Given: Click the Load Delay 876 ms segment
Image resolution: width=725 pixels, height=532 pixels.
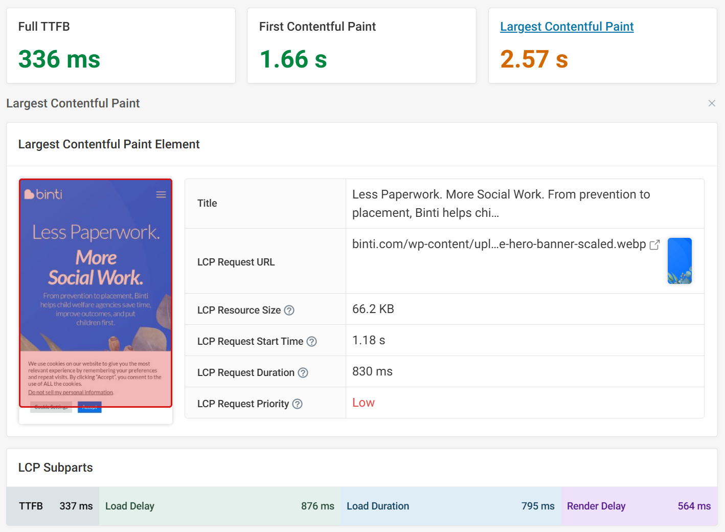Looking at the screenshot, I should point(220,506).
